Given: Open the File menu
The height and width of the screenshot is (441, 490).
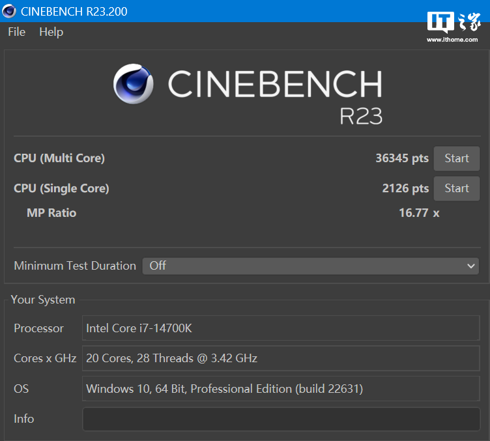Looking at the screenshot, I should (x=16, y=32).
